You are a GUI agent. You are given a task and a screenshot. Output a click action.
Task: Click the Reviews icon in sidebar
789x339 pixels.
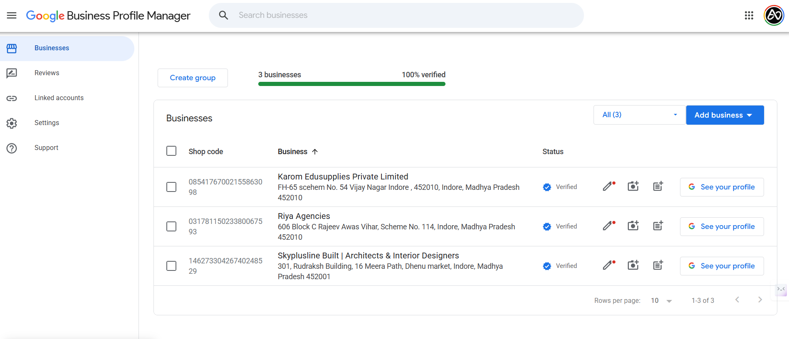point(12,73)
